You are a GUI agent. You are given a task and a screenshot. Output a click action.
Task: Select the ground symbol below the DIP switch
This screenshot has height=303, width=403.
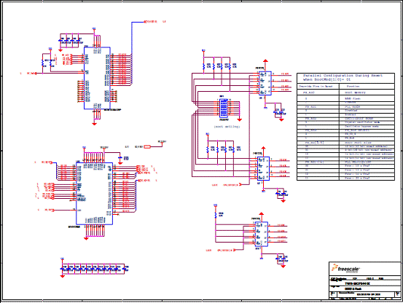tap(239, 120)
